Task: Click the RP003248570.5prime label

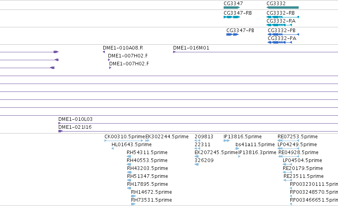Action: coord(314,192)
